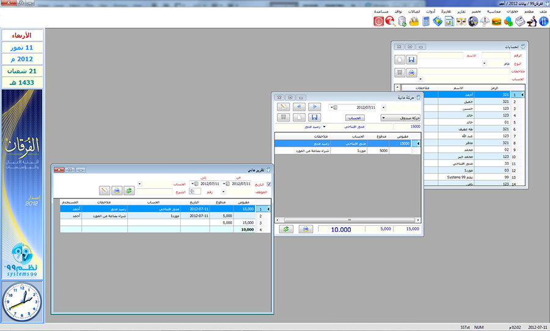
Task: Create new record in accounts window
Action: click(400, 60)
